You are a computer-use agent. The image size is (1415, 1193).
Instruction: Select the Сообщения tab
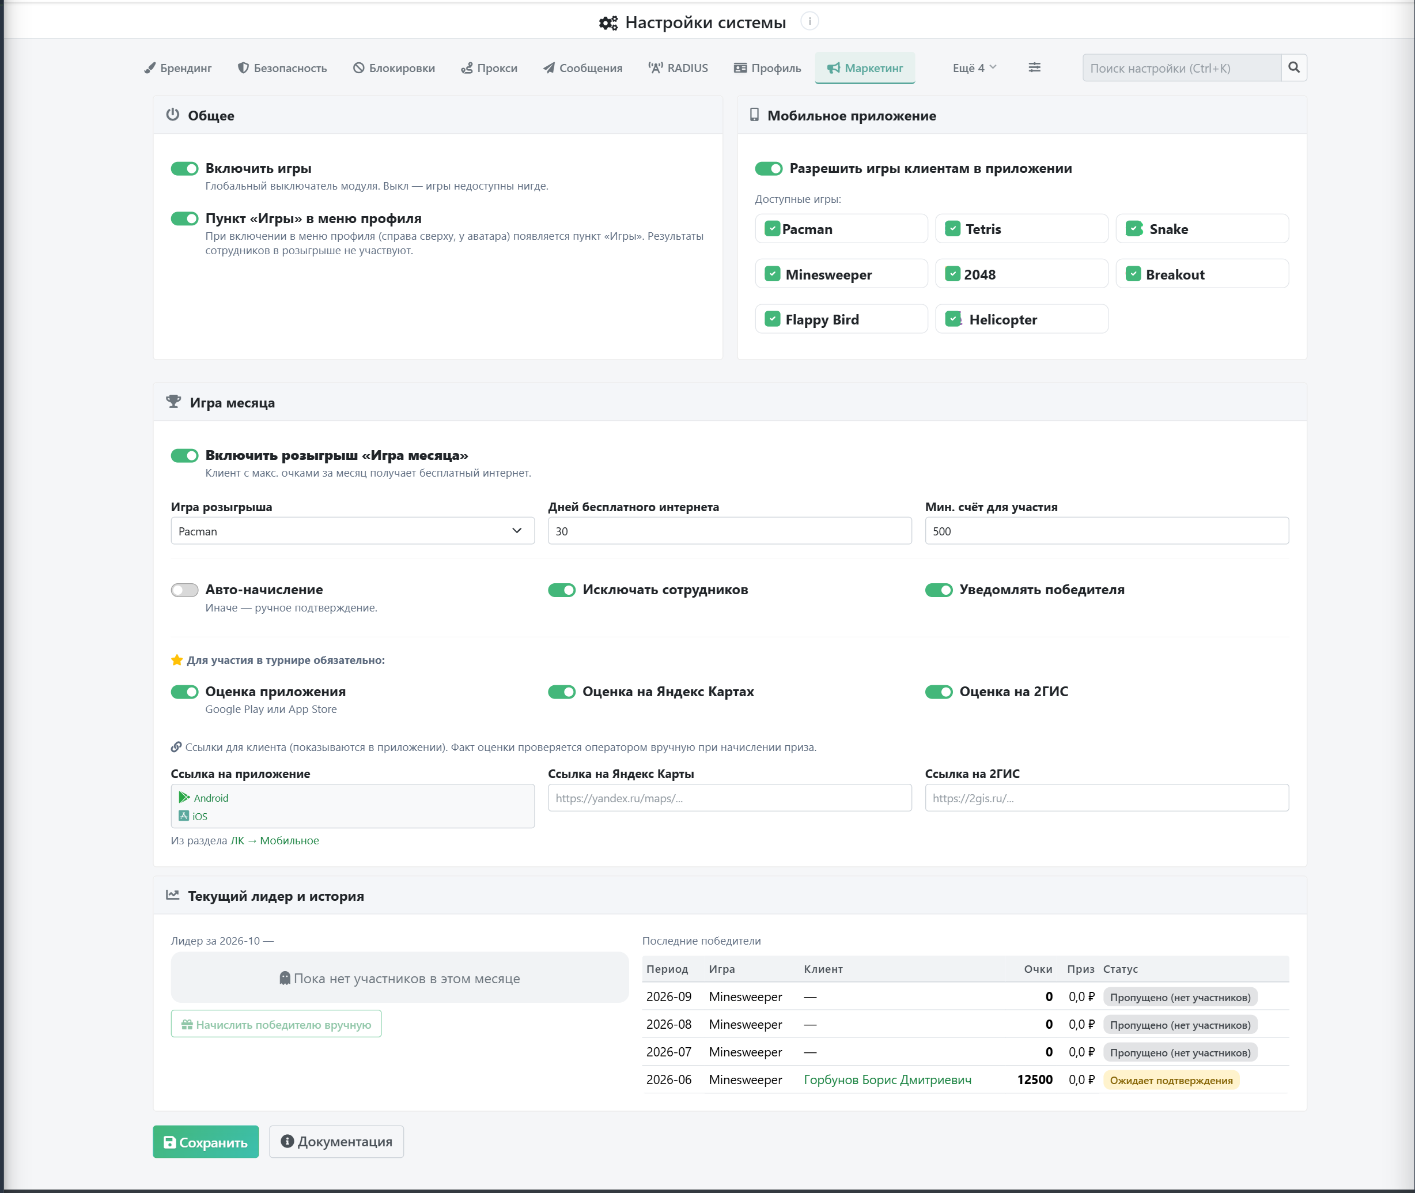[583, 67]
